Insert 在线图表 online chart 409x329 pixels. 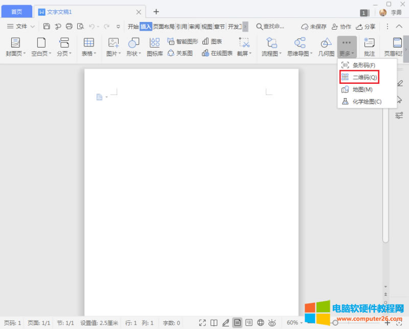217,53
